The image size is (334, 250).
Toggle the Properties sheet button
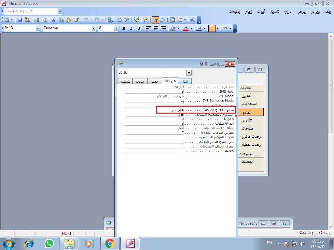pyautogui.click(x=155, y=20)
